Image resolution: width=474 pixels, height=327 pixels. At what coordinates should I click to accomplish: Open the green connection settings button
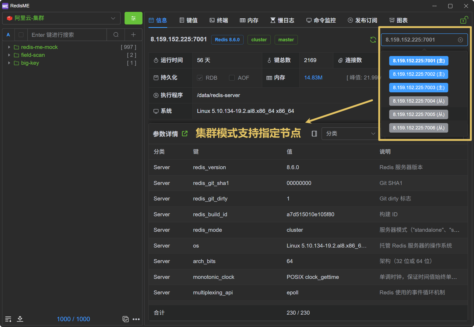[x=133, y=18]
